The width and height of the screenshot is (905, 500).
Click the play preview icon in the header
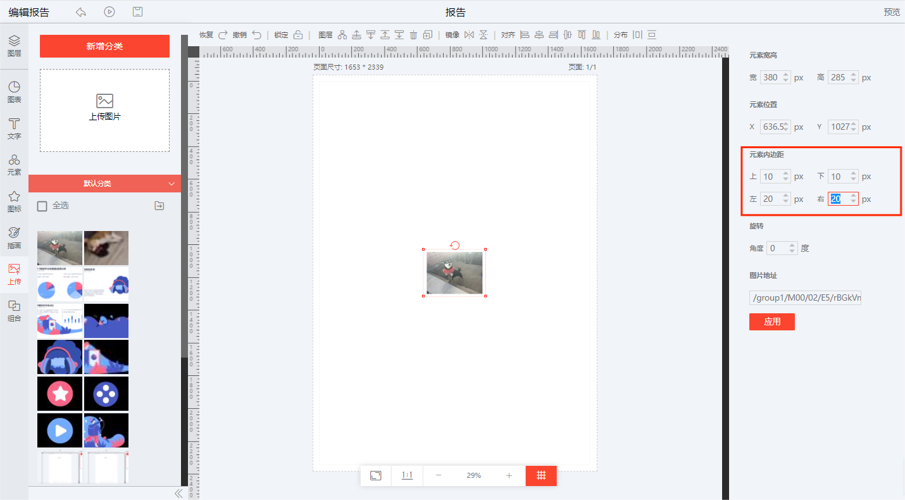(x=109, y=12)
